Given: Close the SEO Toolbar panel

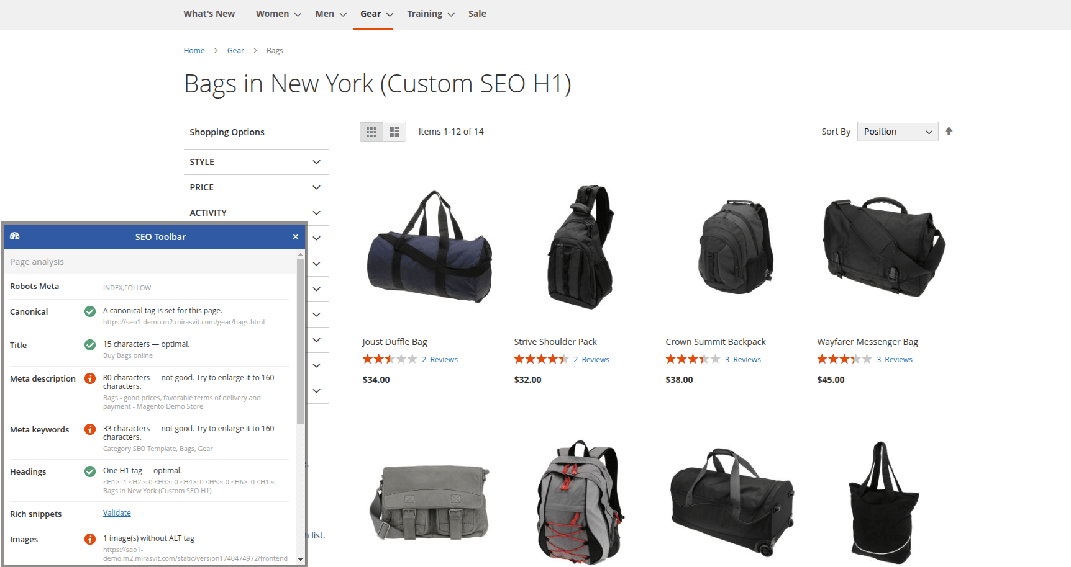Looking at the screenshot, I should point(296,236).
